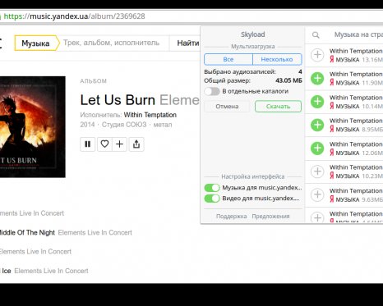This screenshot has height=306, width=383.
Task: Pause playback of the album
Action: (88, 144)
